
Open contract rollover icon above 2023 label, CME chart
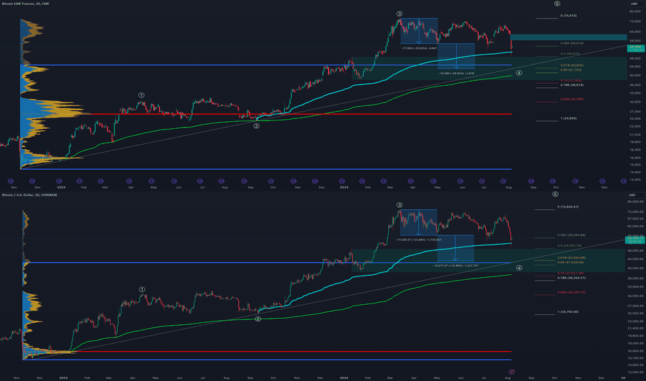(59, 181)
